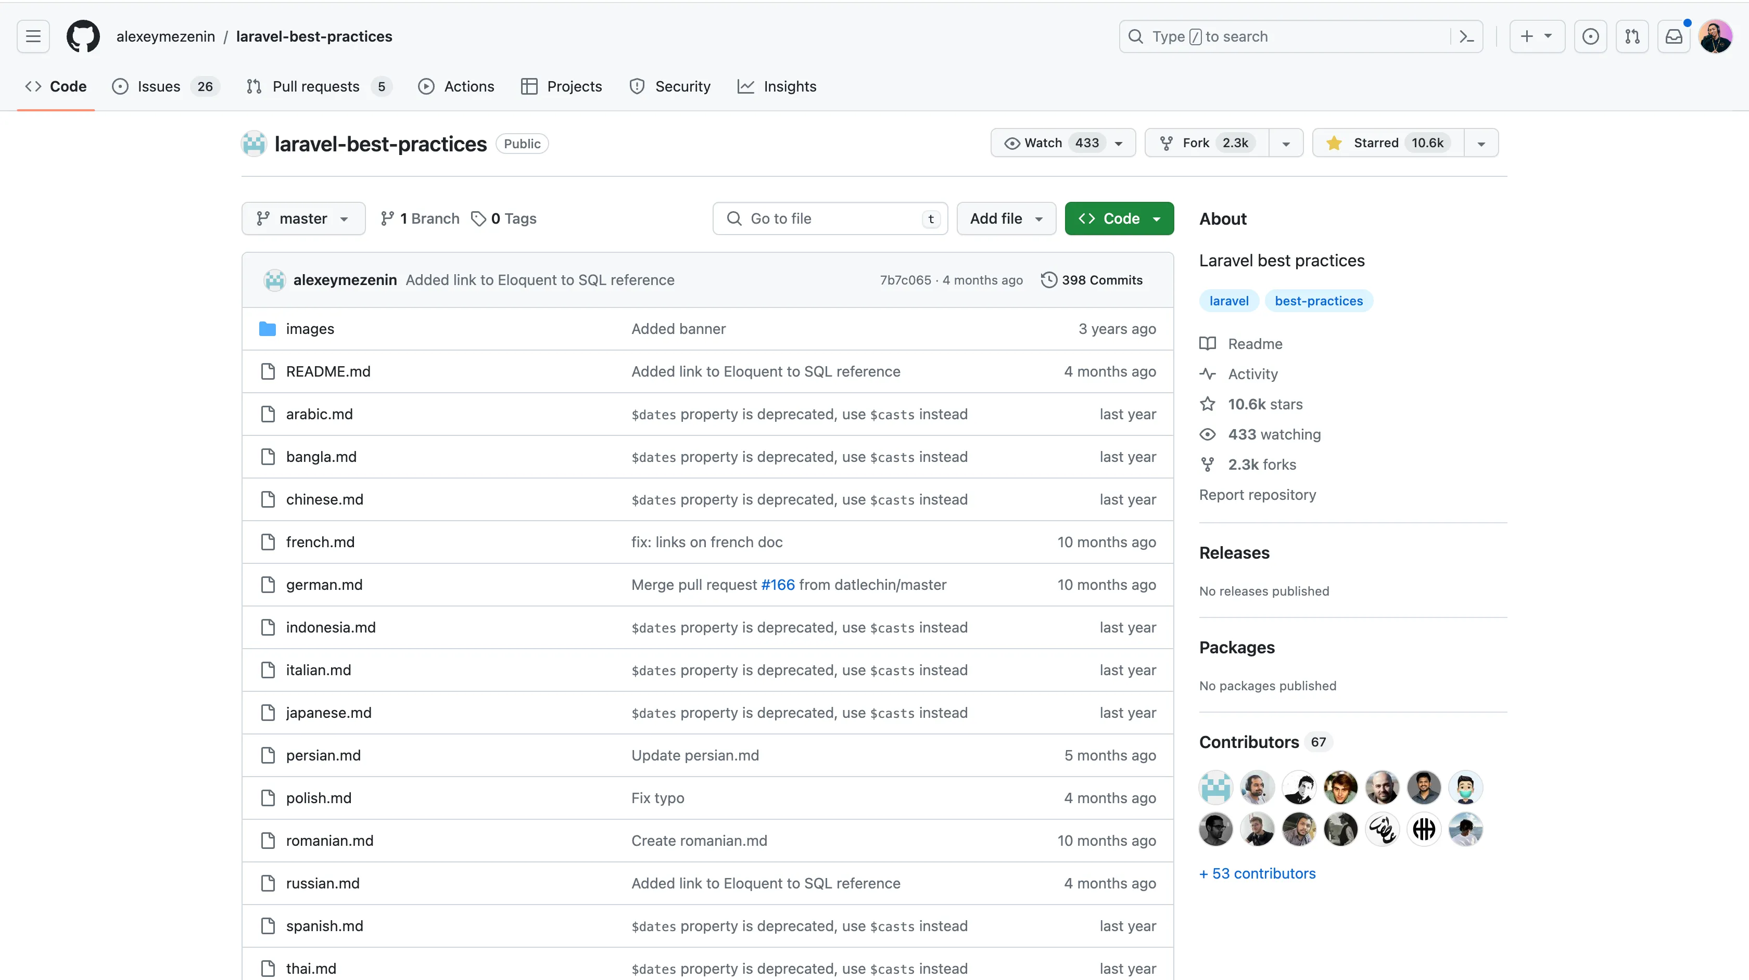This screenshot has width=1749, height=980.
Task: Open your notifications inbox
Action: 1674,36
